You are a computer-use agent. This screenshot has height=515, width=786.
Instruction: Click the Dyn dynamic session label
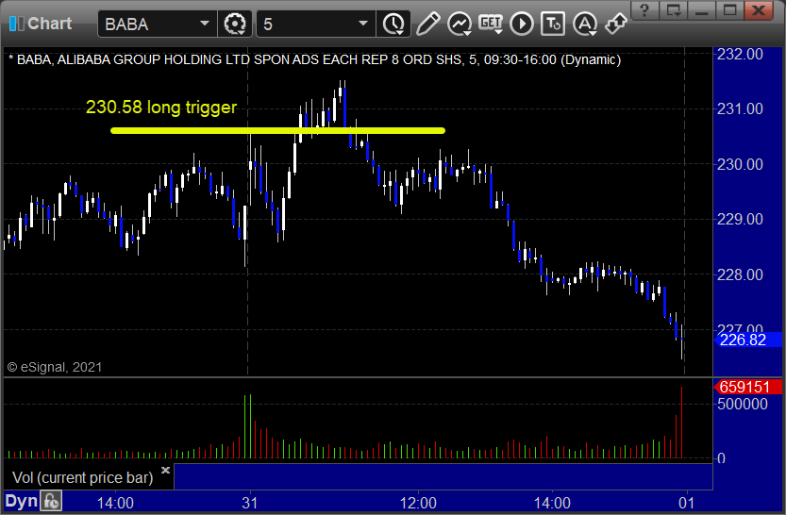coord(21,502)
